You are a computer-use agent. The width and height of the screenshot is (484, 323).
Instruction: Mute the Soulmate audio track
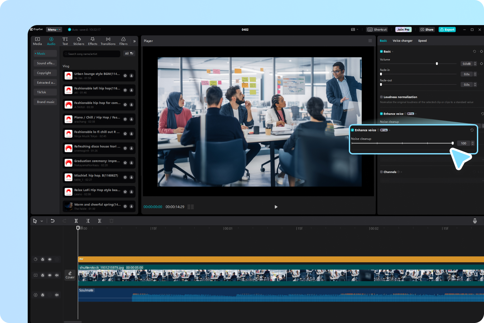[57, 295]
